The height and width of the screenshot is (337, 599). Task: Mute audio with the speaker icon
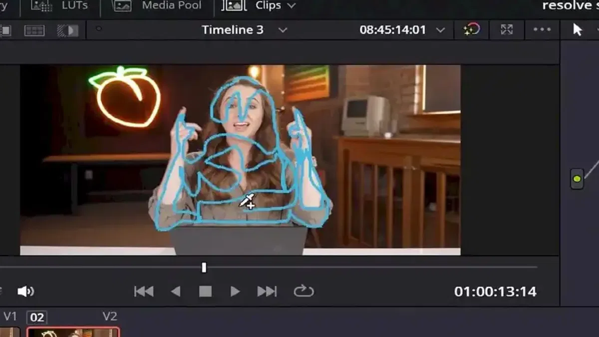25,291
